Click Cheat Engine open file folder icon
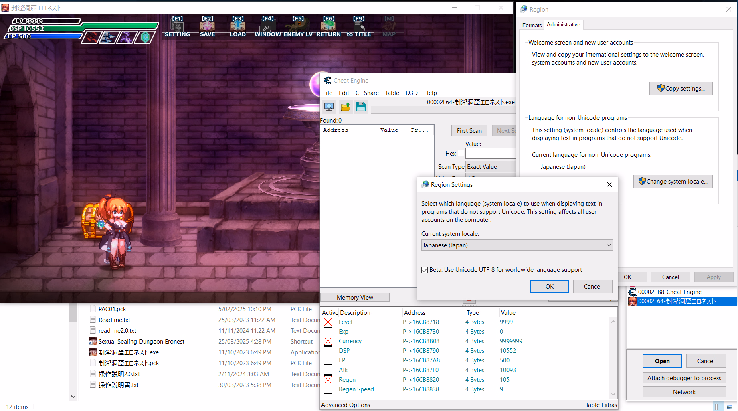This screenshot has height=411, width=738. [x=345, y=107]
